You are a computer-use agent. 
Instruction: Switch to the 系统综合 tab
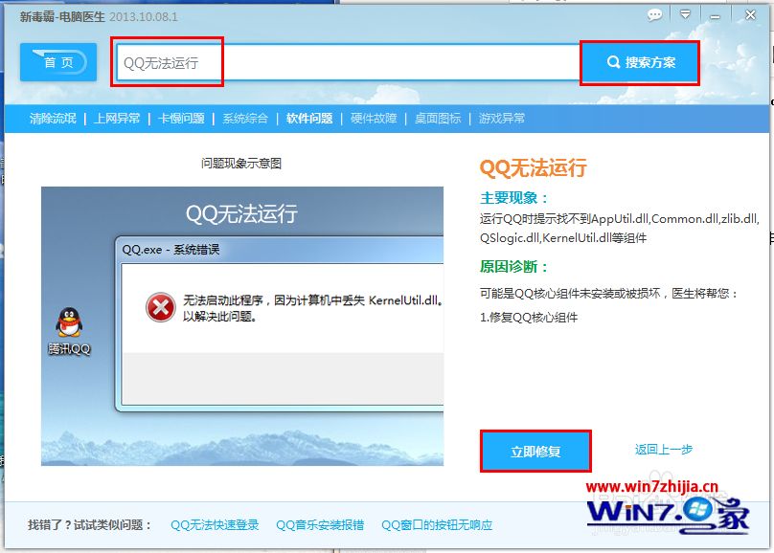click(x=245, y=119)
